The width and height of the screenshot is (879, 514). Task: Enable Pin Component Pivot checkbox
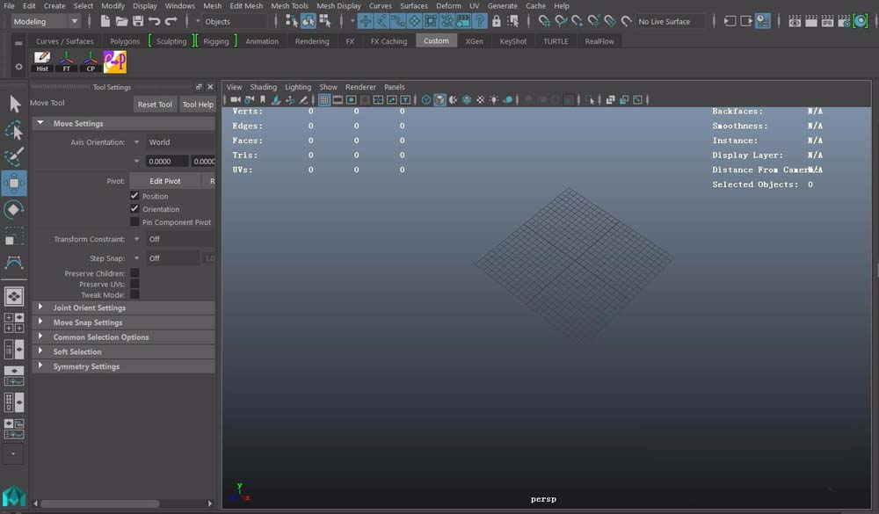134,222
